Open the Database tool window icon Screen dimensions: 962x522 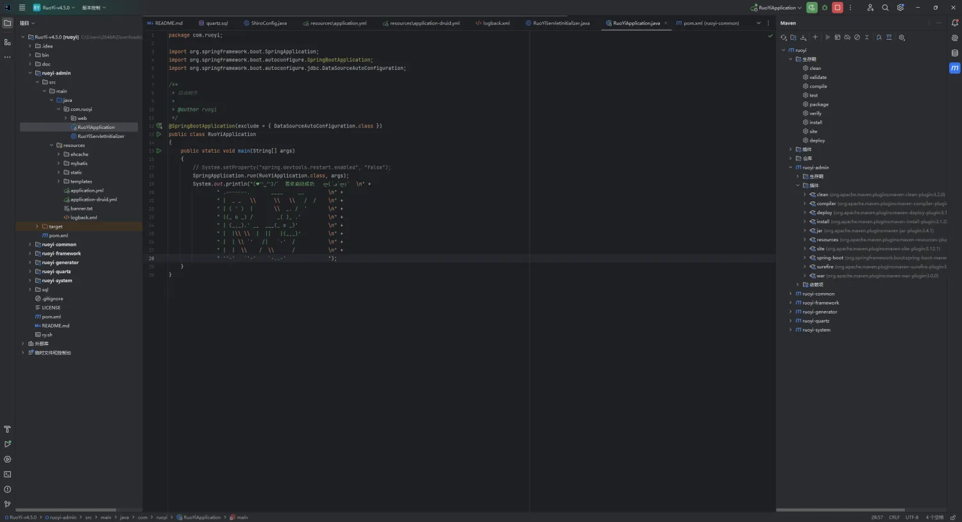[x=954, y=53]
